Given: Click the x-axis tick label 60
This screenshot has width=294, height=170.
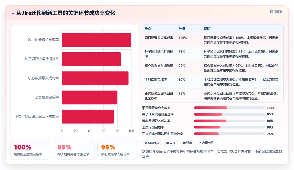Looking at the screenshot, I should coord(103,131).
